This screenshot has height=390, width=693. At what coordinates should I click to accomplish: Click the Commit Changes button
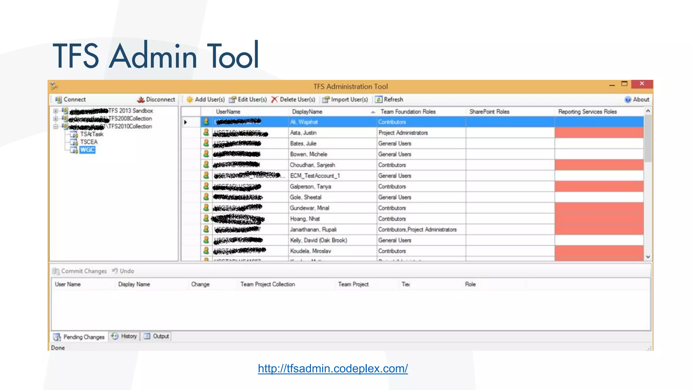[x=80, y=271]
